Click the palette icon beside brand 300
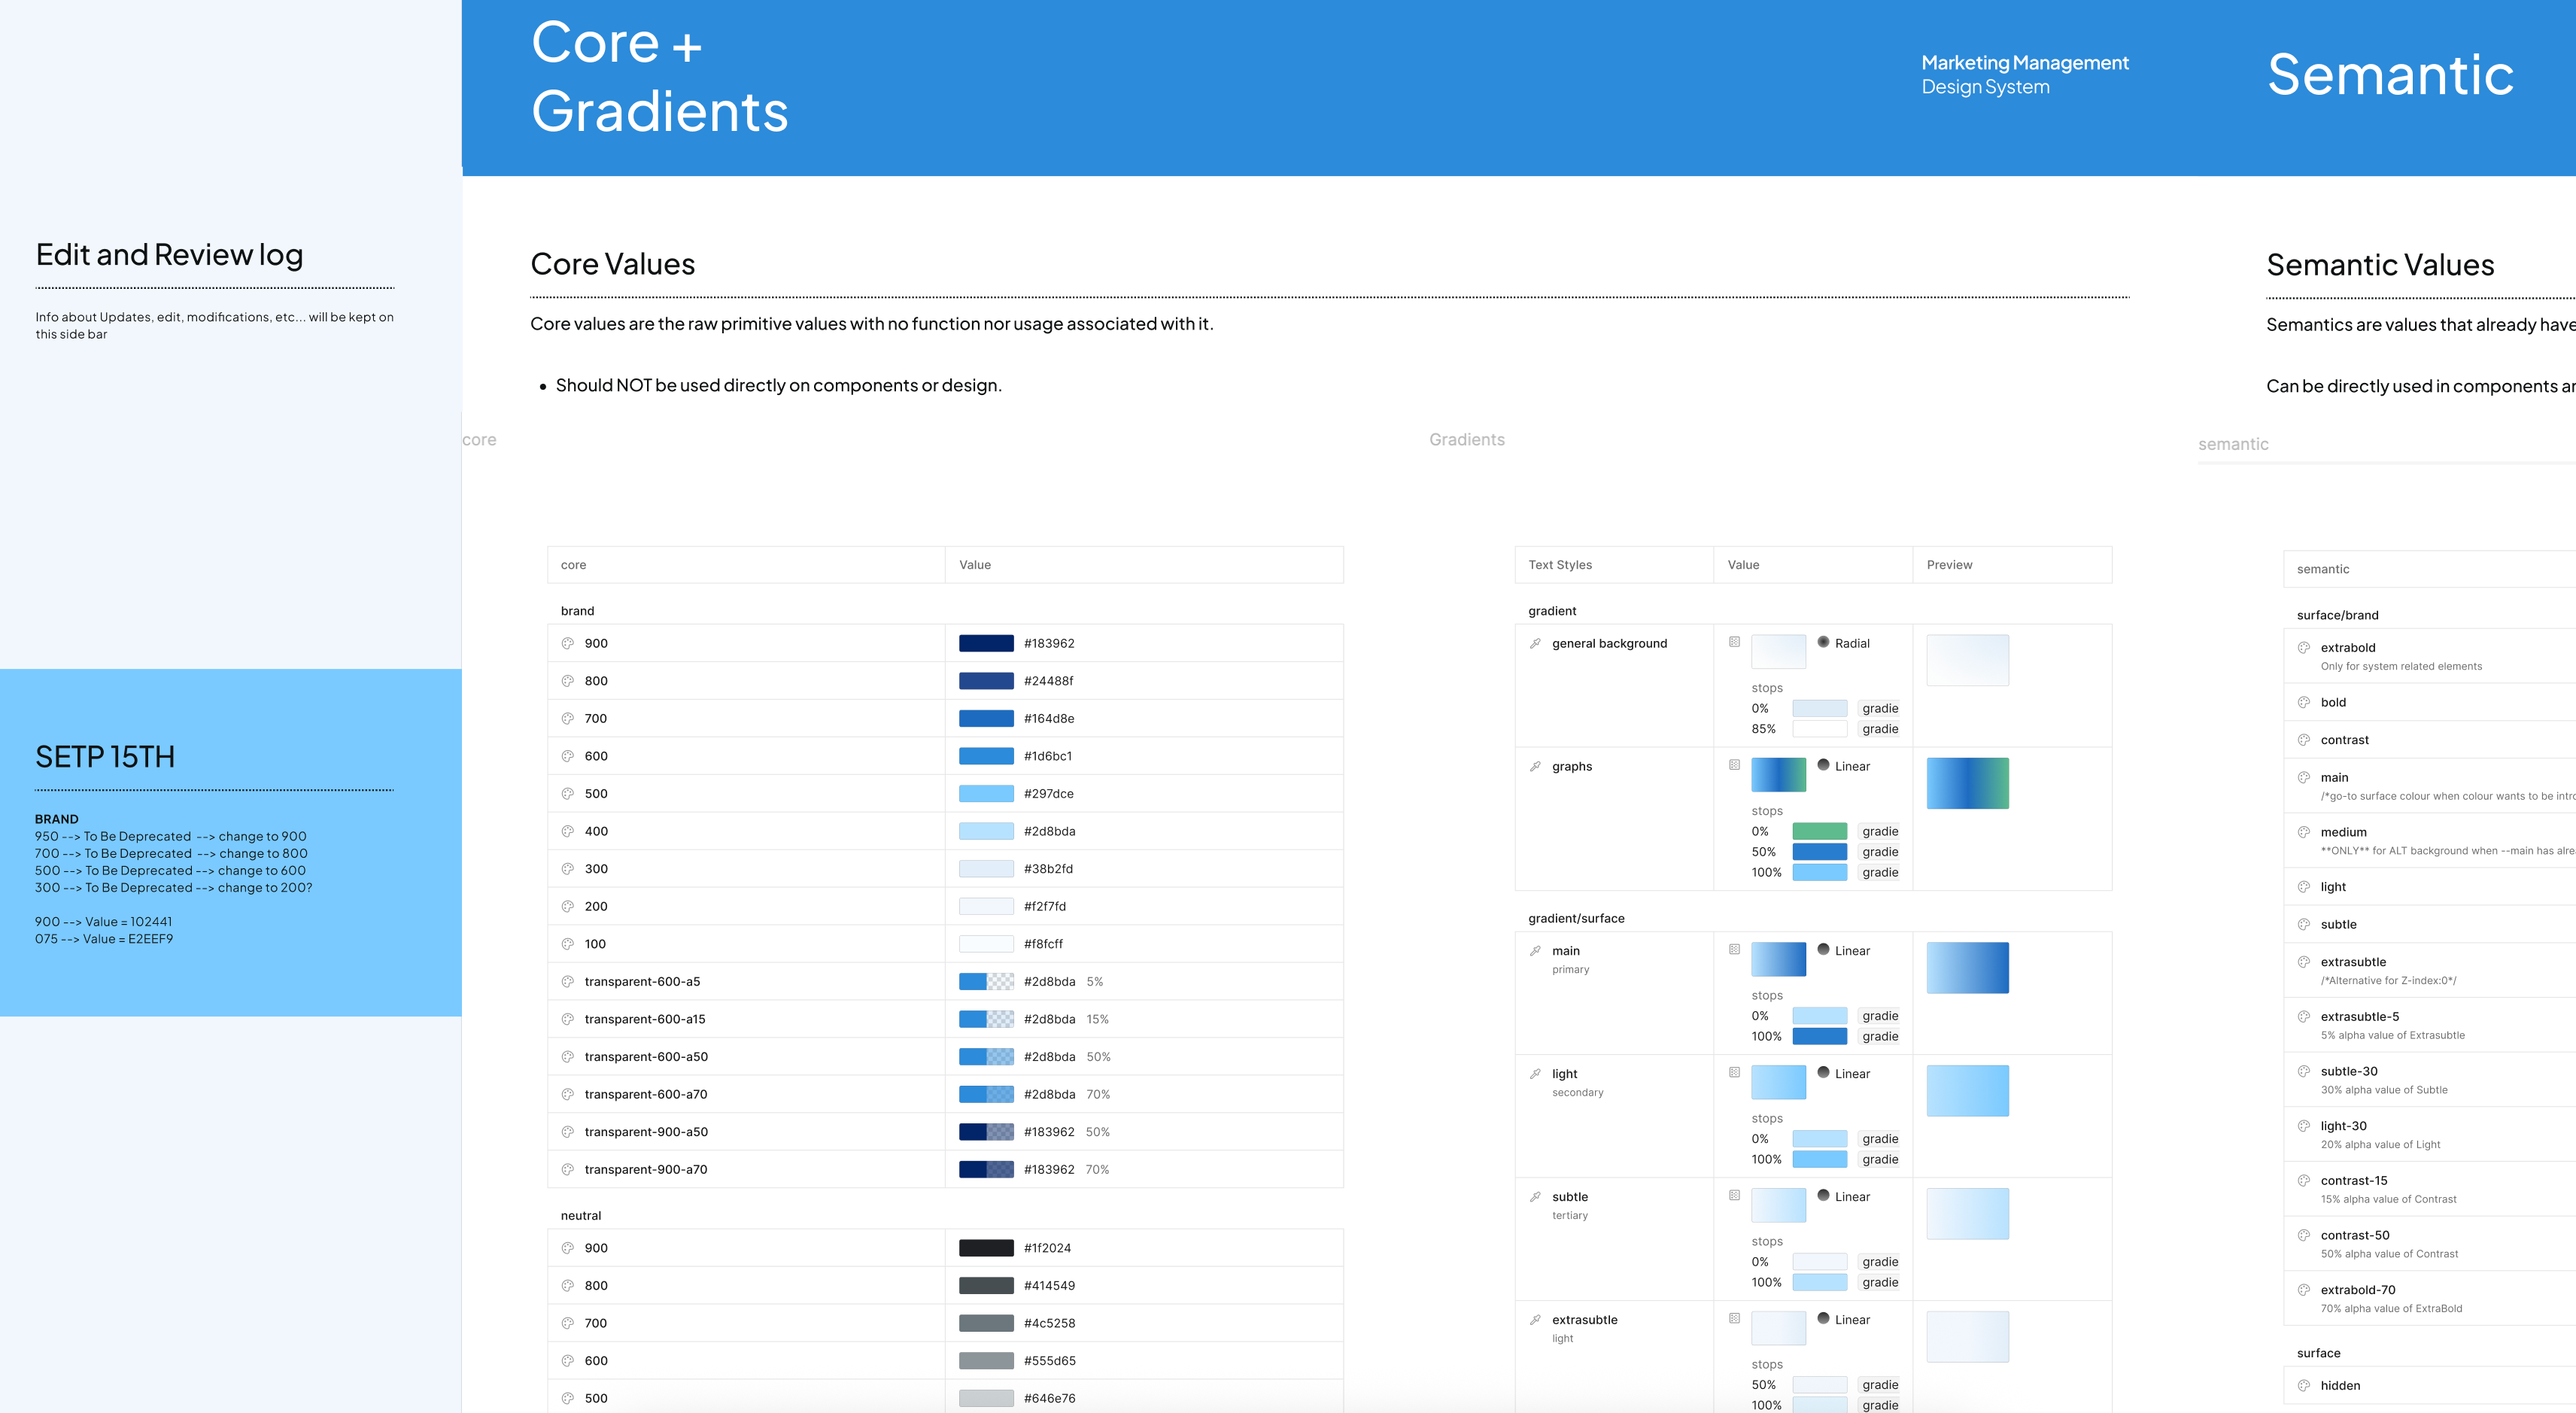 click(x=567, y=869)
